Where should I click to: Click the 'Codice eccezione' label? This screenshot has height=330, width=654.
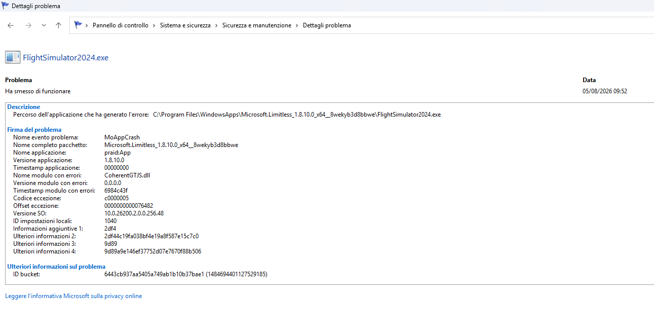point(37,198)
